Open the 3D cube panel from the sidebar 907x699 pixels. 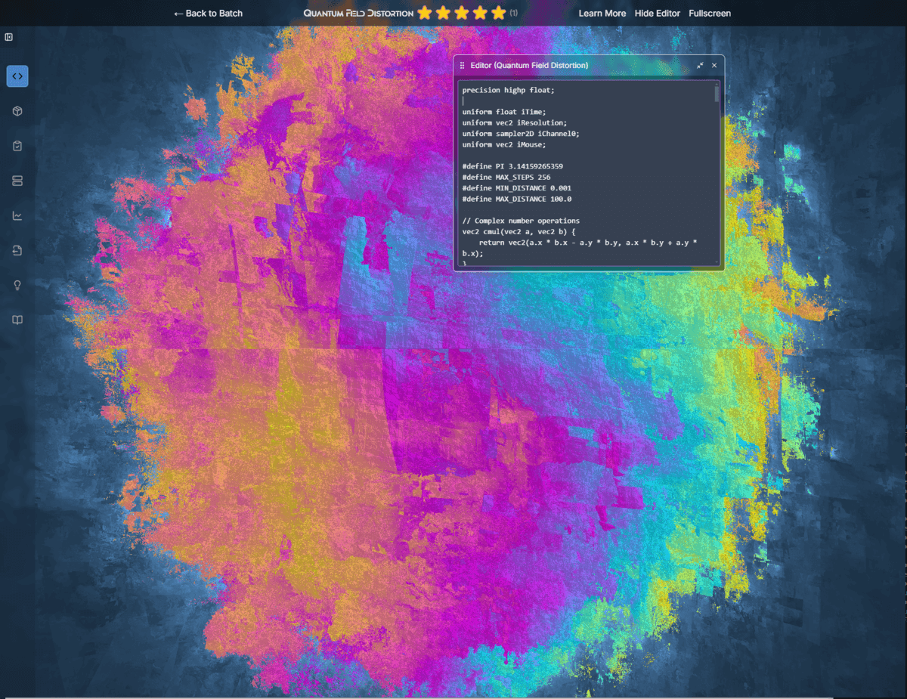(x=17, y=110)
